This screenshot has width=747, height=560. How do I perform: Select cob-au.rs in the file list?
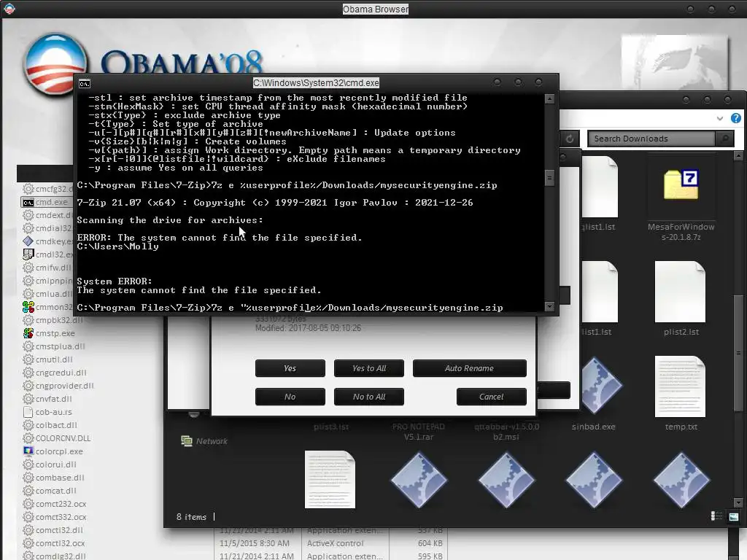[x=47, y=412]
